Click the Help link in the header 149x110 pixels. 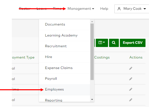[x=104, y=9]
